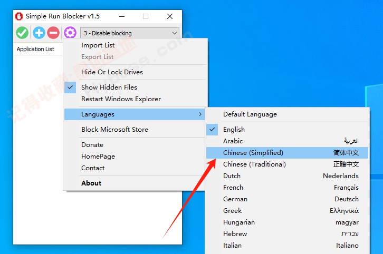The height and width of the screenshot is (254, 383).
Task: Switch language to French
Action: (287, 188)
